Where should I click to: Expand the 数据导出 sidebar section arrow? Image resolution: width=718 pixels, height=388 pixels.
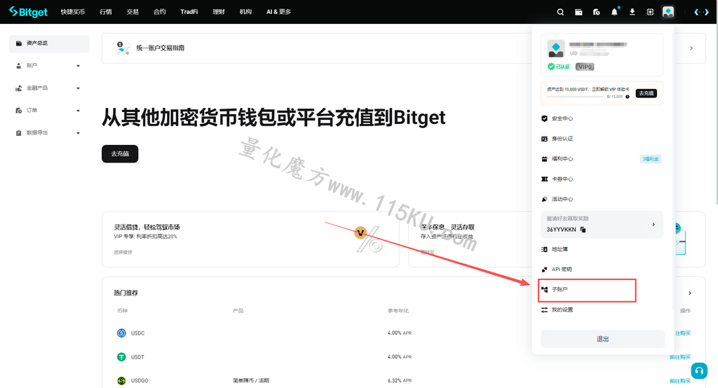point(79,133)
